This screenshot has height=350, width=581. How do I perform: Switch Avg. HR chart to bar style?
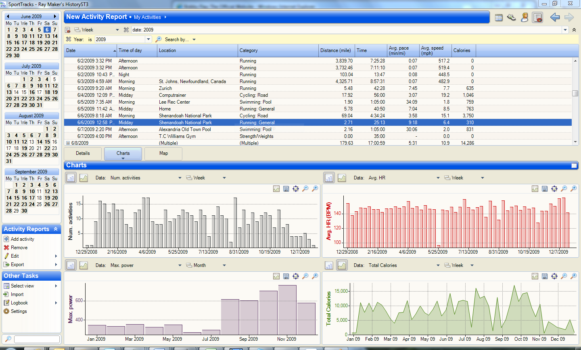[x=329, y=178]
